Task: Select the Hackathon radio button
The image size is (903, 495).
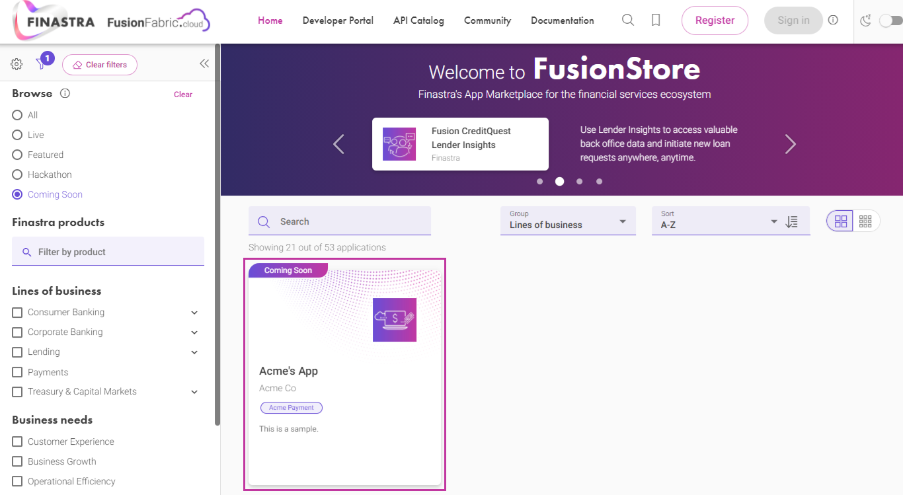Action: 17,174
